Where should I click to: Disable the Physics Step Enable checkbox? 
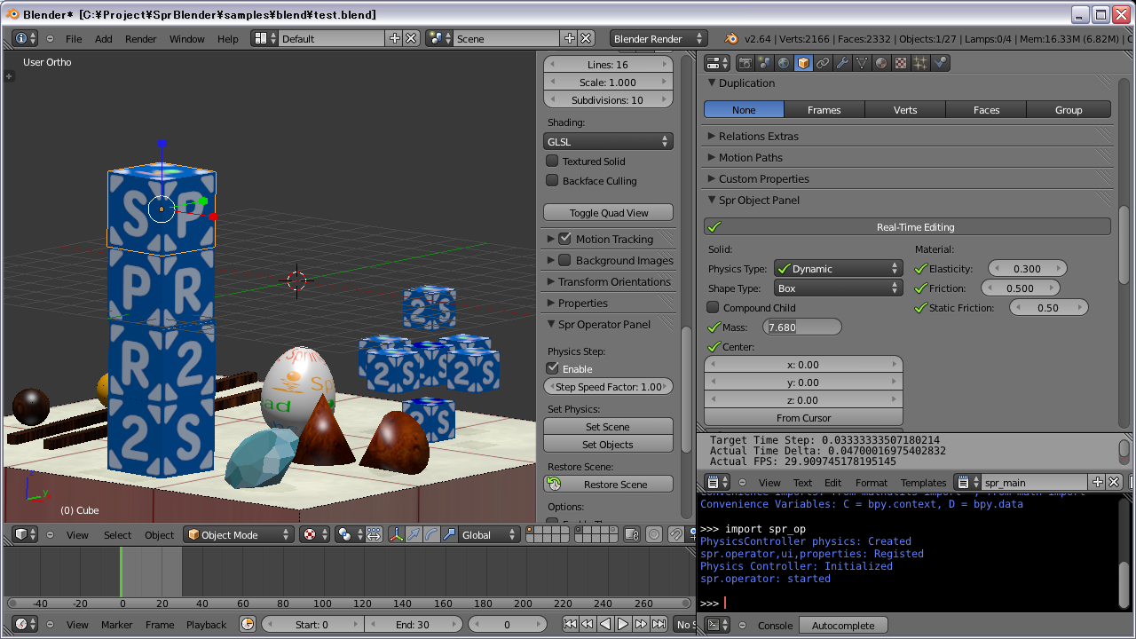click(x=553, y=368)
